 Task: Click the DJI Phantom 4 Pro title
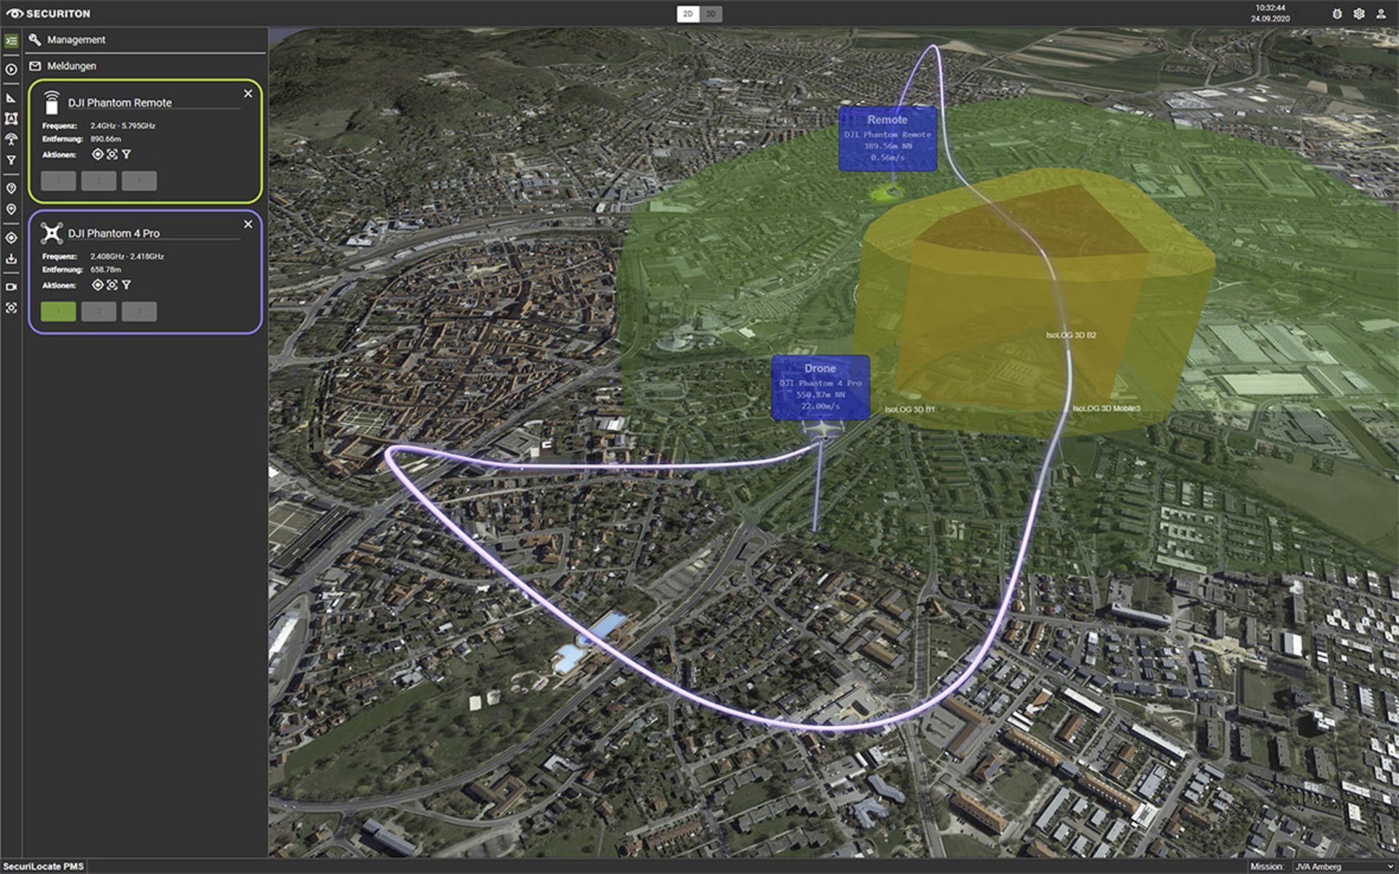click(114, 233)
